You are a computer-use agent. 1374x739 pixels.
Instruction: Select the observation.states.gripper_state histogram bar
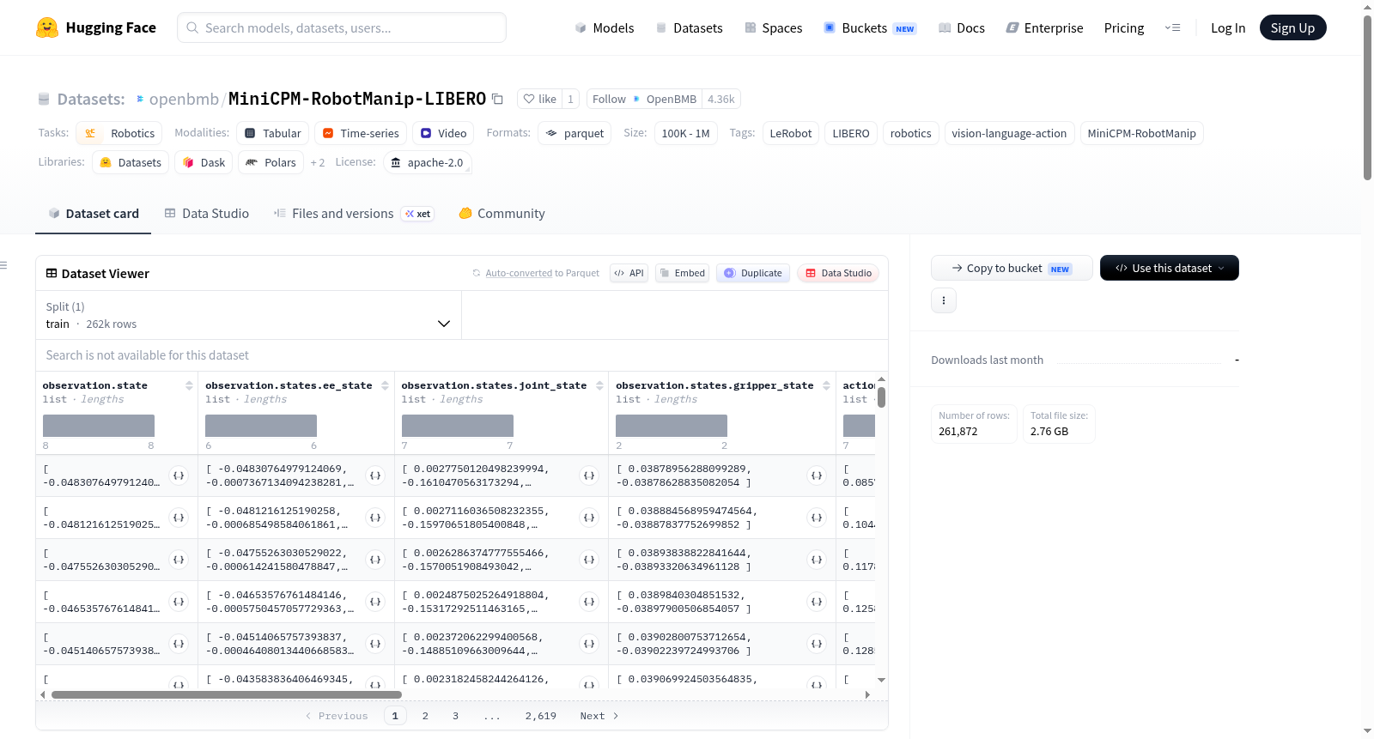pyautogui.click(x=672, y=426)
